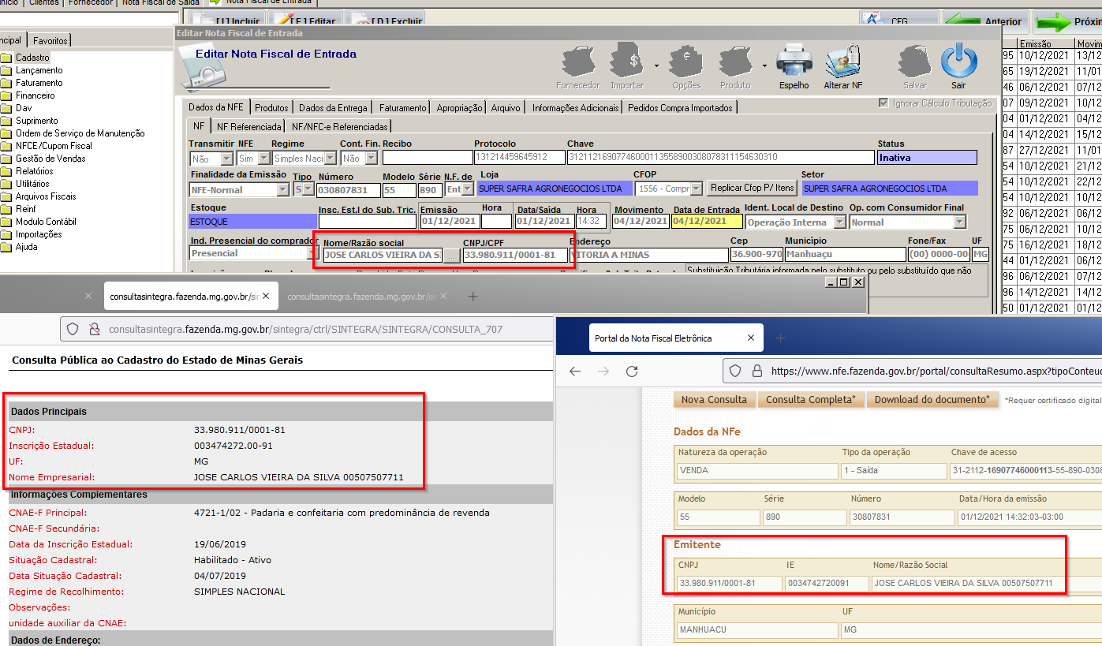Click the Número field 030807831
1102x646 pixels.
coord(347,190)
